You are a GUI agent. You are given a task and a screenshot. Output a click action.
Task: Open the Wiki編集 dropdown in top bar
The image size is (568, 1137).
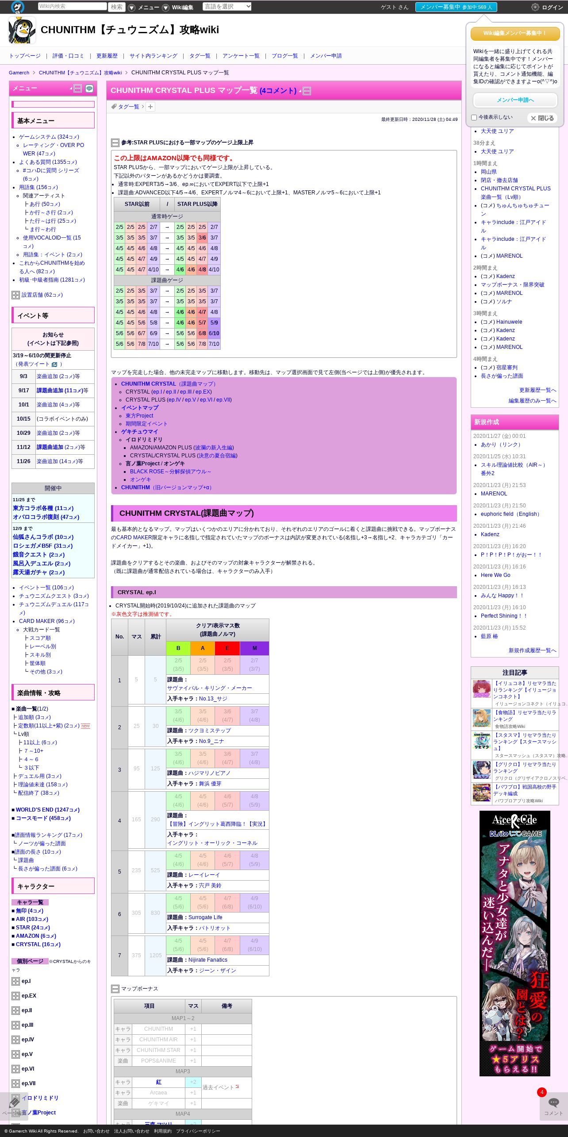click(165, 8)
